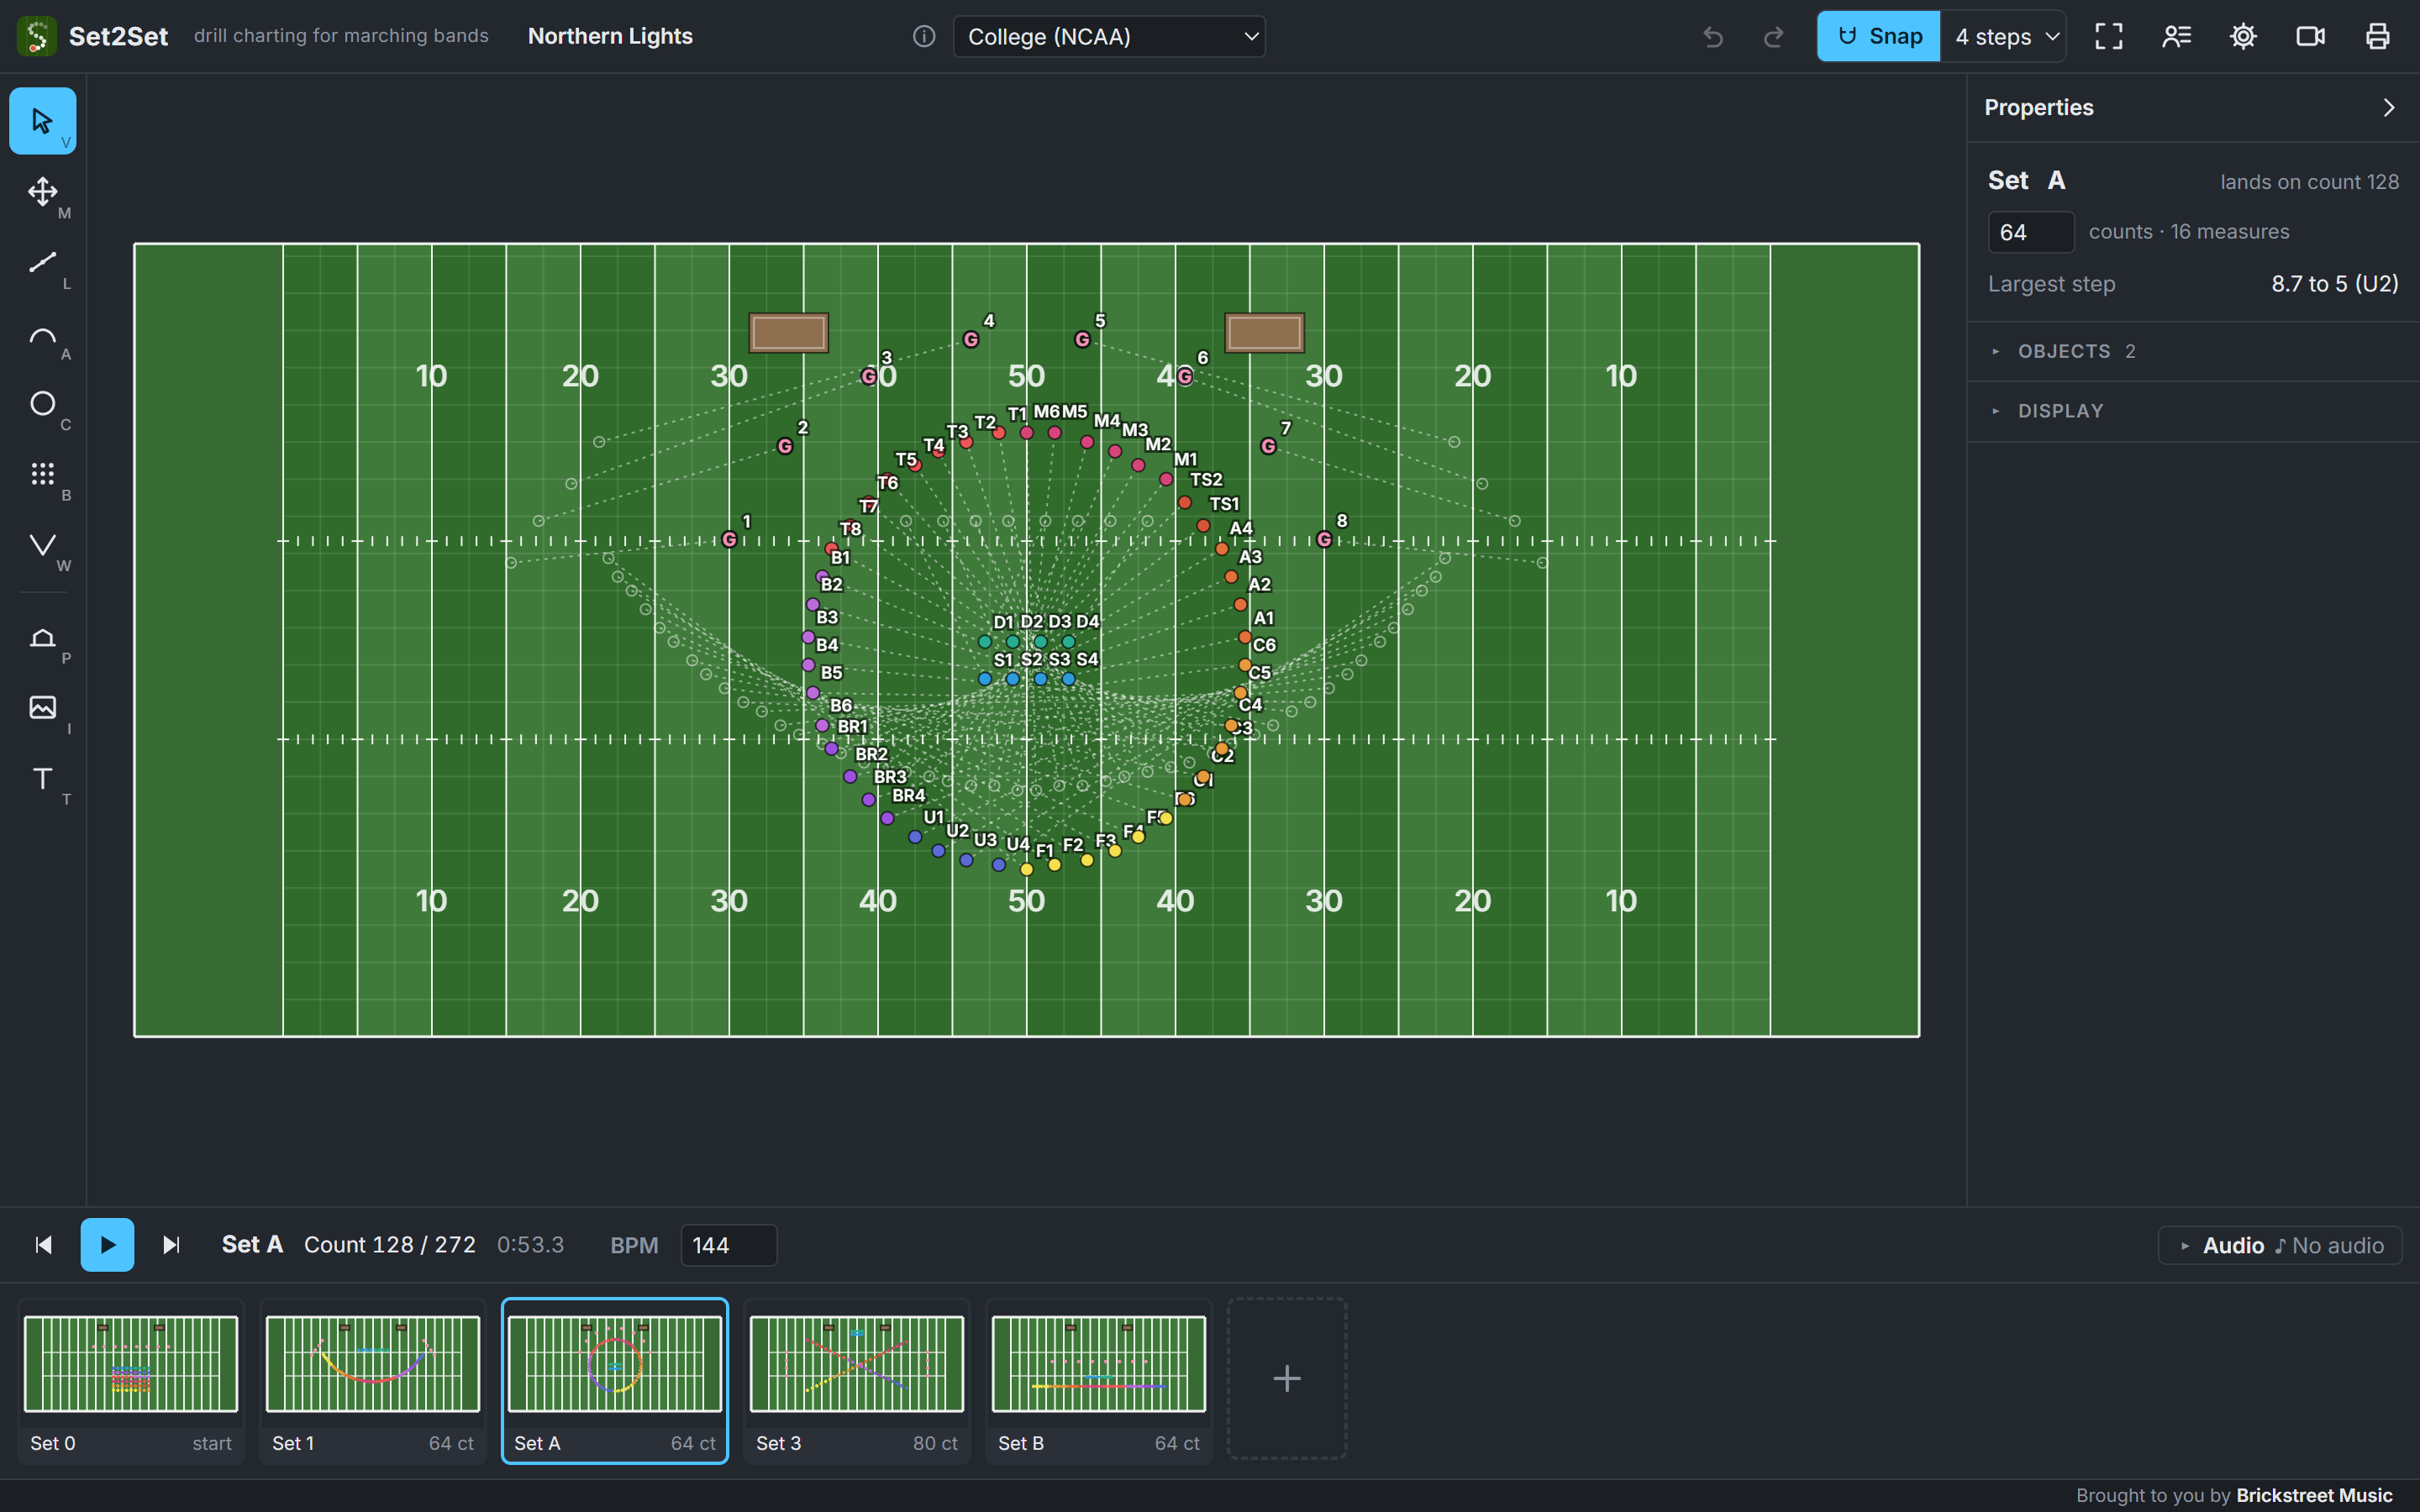Toggle the Snap button
This screenshot has width=2420, height=1512.
point(1878,37)
